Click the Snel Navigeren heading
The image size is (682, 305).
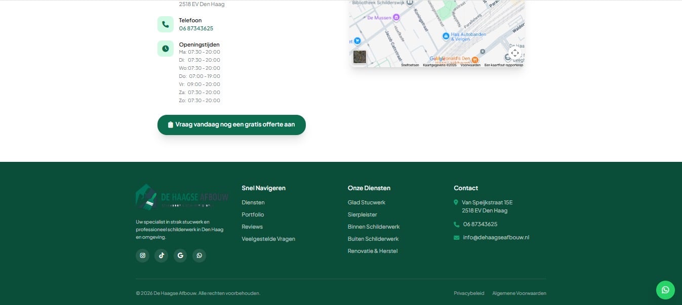pos(264,188)
